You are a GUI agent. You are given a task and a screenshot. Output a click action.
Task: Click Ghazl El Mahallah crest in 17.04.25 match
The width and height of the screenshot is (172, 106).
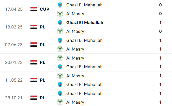coord(60,5)
